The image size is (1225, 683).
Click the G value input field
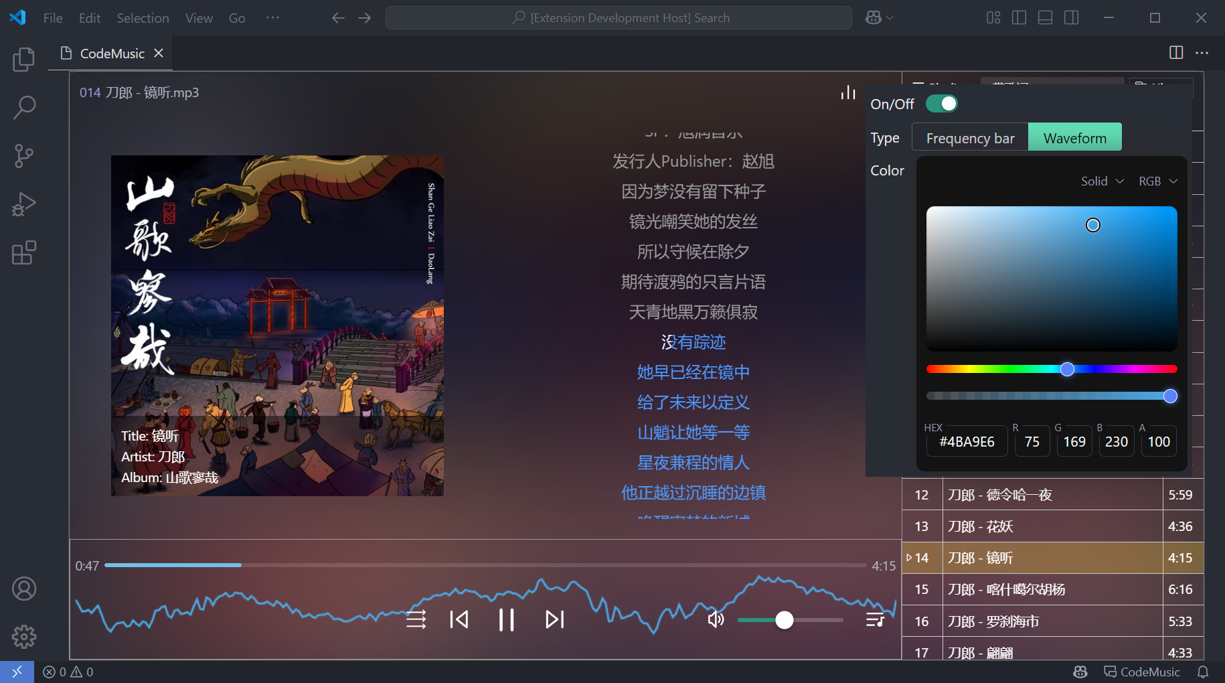pyautogui.click(x=1074, y=442)
